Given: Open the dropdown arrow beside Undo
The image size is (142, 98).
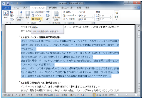Looking at the screenshot, I should point(14,4).
